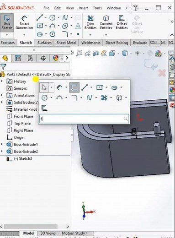The width and height of the screenshot is (175, 238).
Task: Open the Edit menu
Action: click(x=58, y=8)
